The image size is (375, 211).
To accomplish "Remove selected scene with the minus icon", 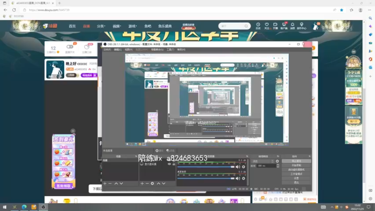I will click(110, 183).
